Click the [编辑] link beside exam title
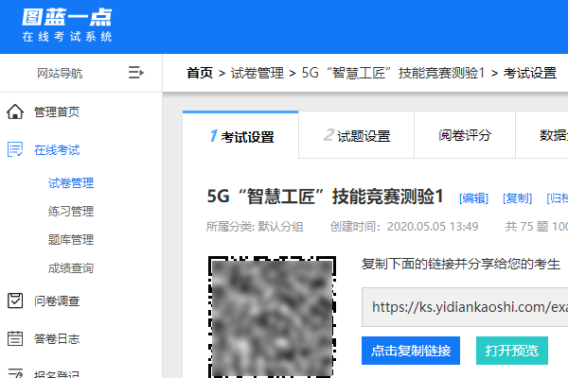The height and width of the screenshot is (378, 568). coord(473,198)
